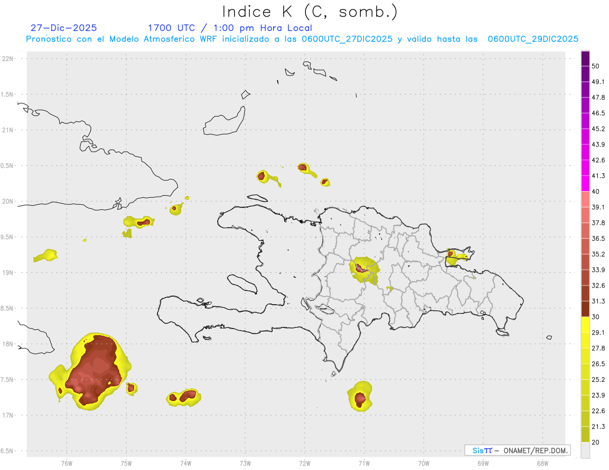Click the legend value '33.9'

click(x=598, y=270)
